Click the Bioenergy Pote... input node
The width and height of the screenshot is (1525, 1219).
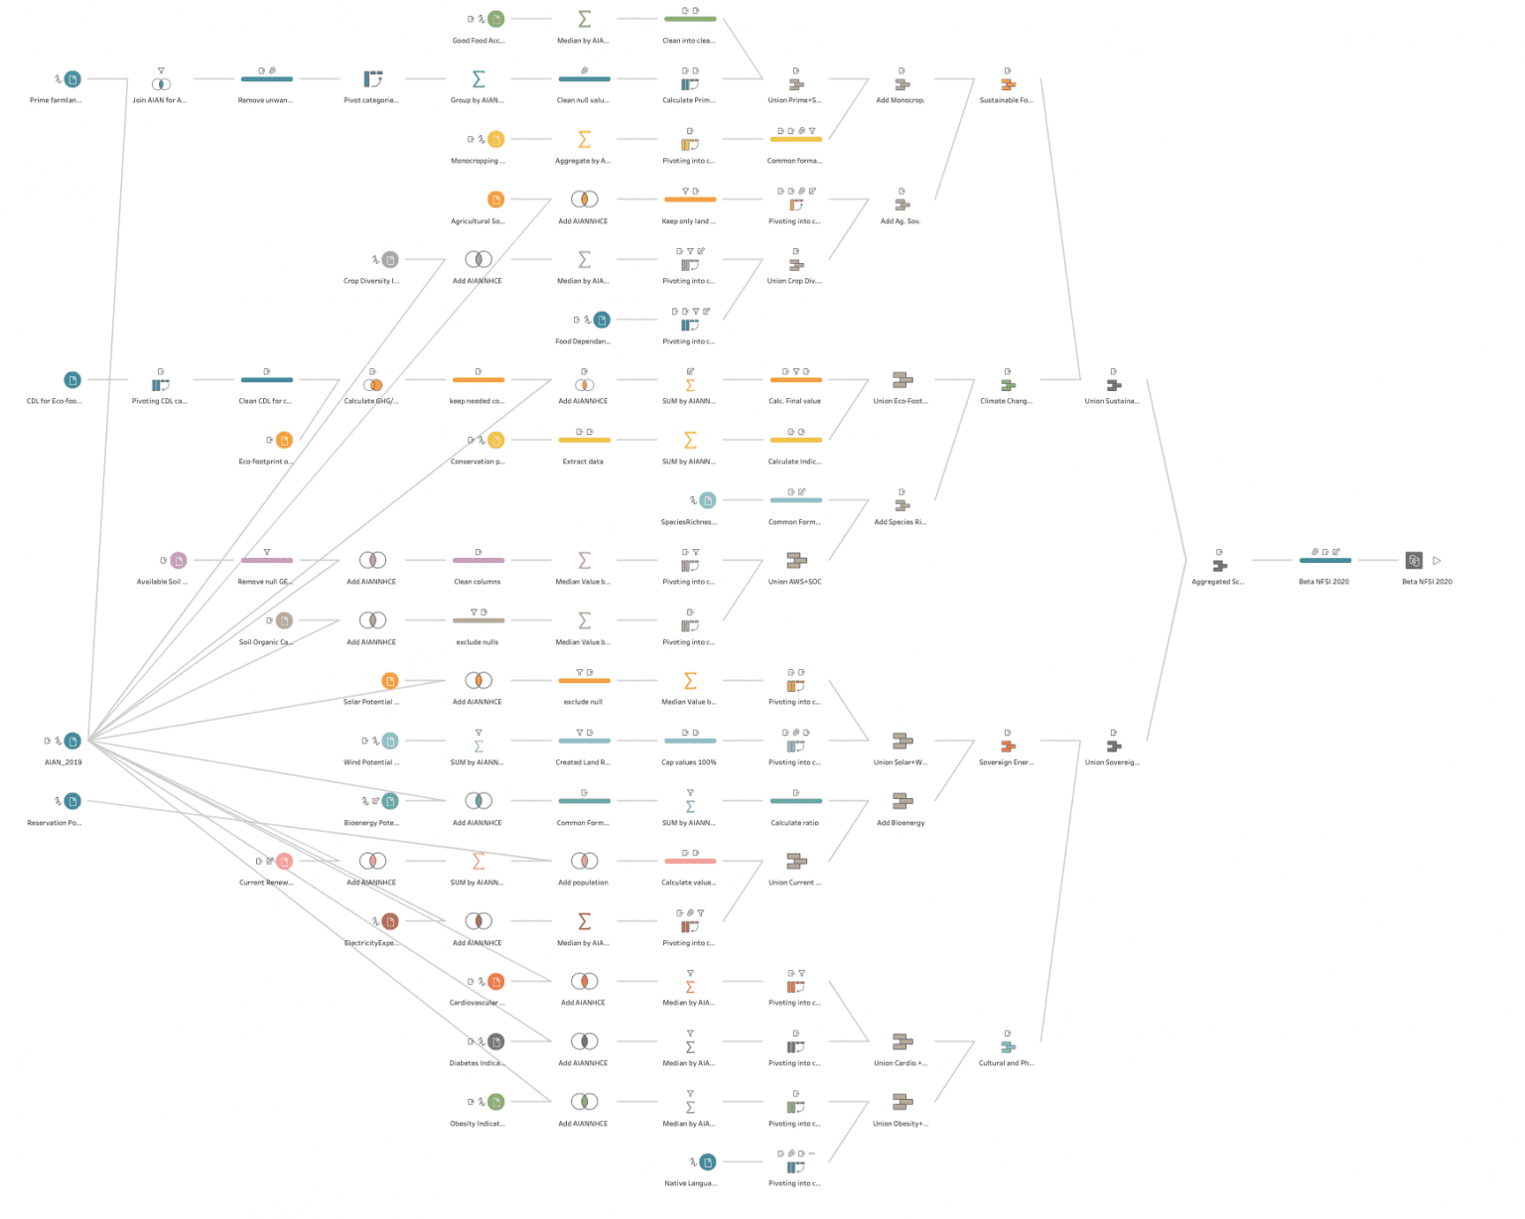pyautogui.click(x=390, y=801)
